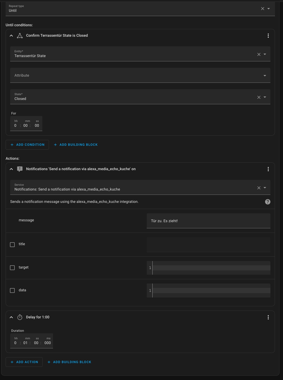
Task: Click the help question mark icon
Action: [267, 202]
